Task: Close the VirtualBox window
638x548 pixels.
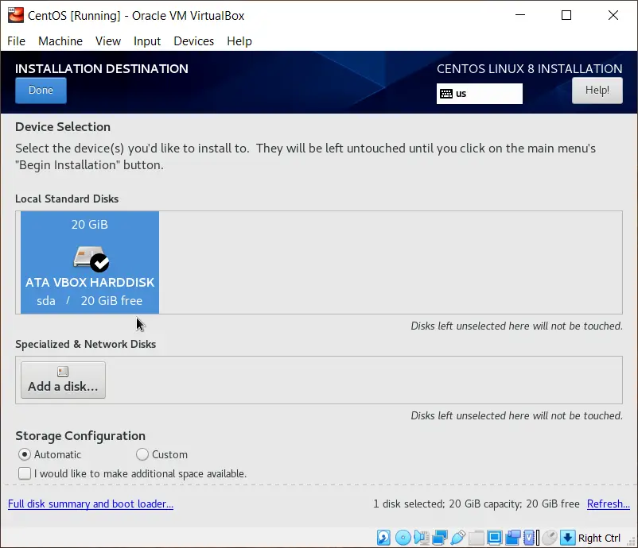Action: tap(613, 15)
